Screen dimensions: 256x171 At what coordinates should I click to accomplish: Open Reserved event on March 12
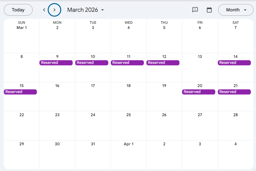click(x=163, y=63)
